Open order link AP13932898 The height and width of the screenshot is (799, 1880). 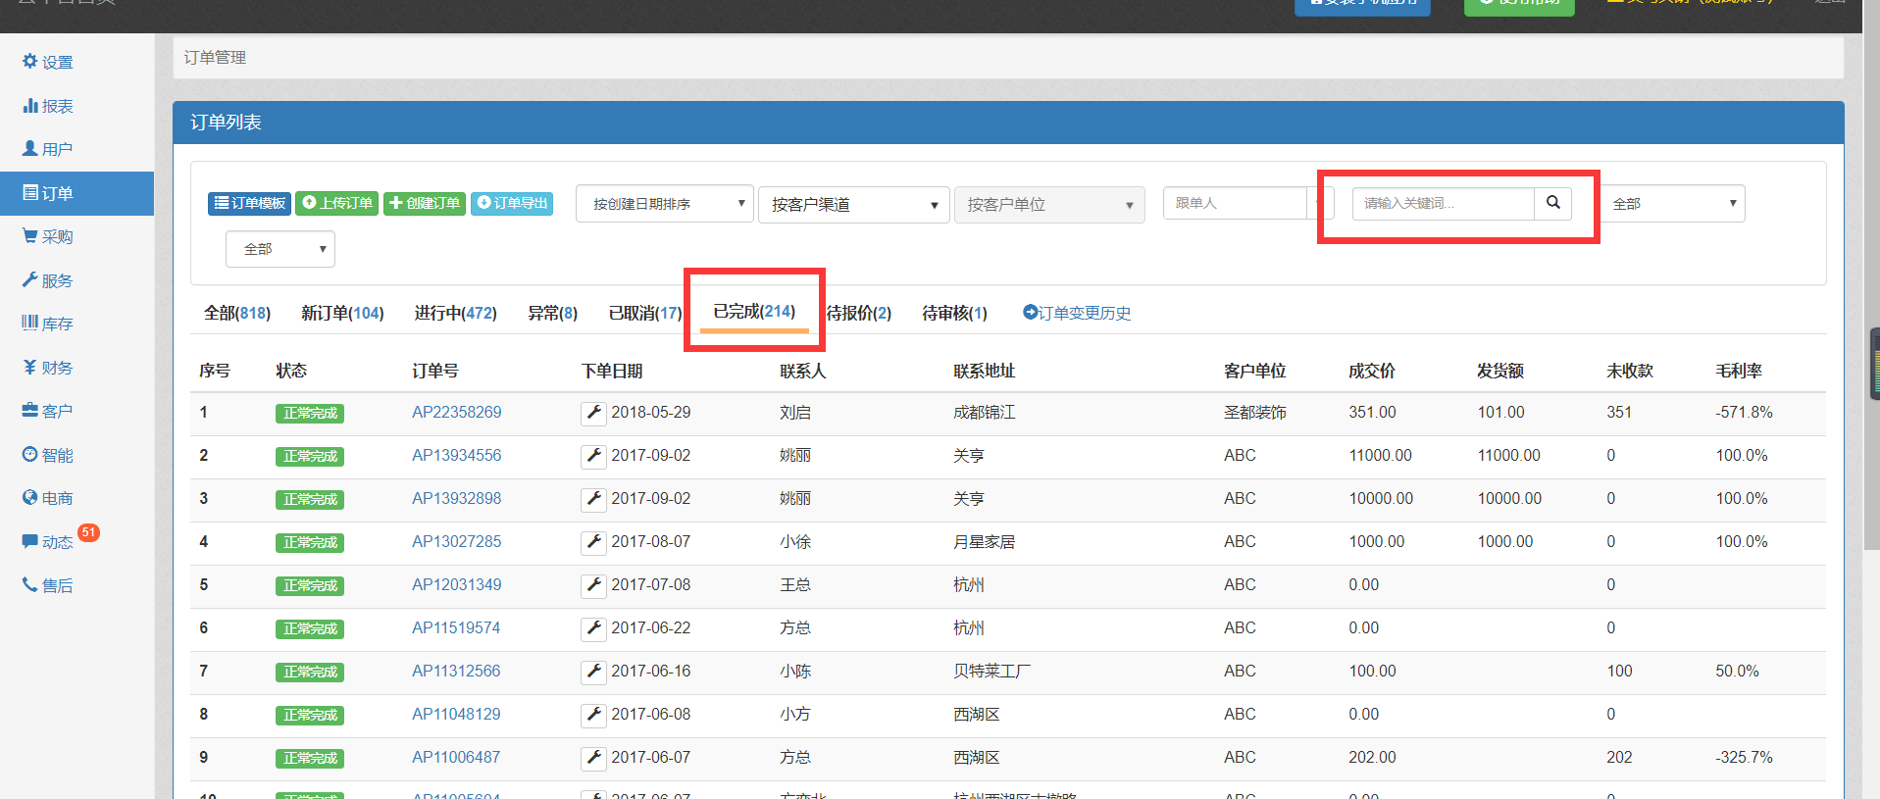coord(456,498)
